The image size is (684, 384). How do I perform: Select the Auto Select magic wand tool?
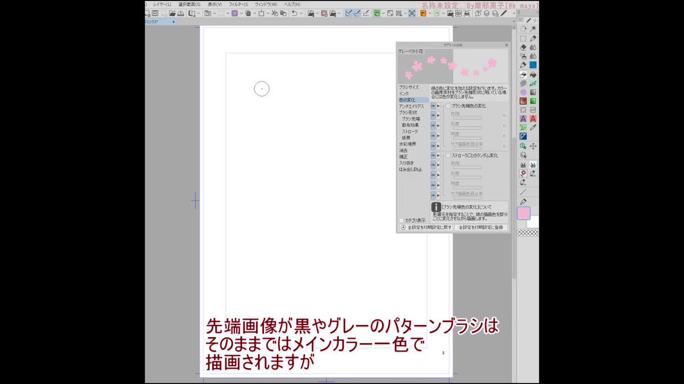534,28
